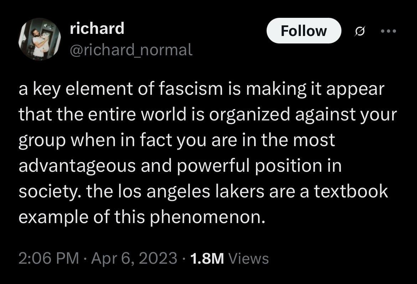Open richard's profile via the display name
This screenshot has width=417, height=284.
(97, 29)
